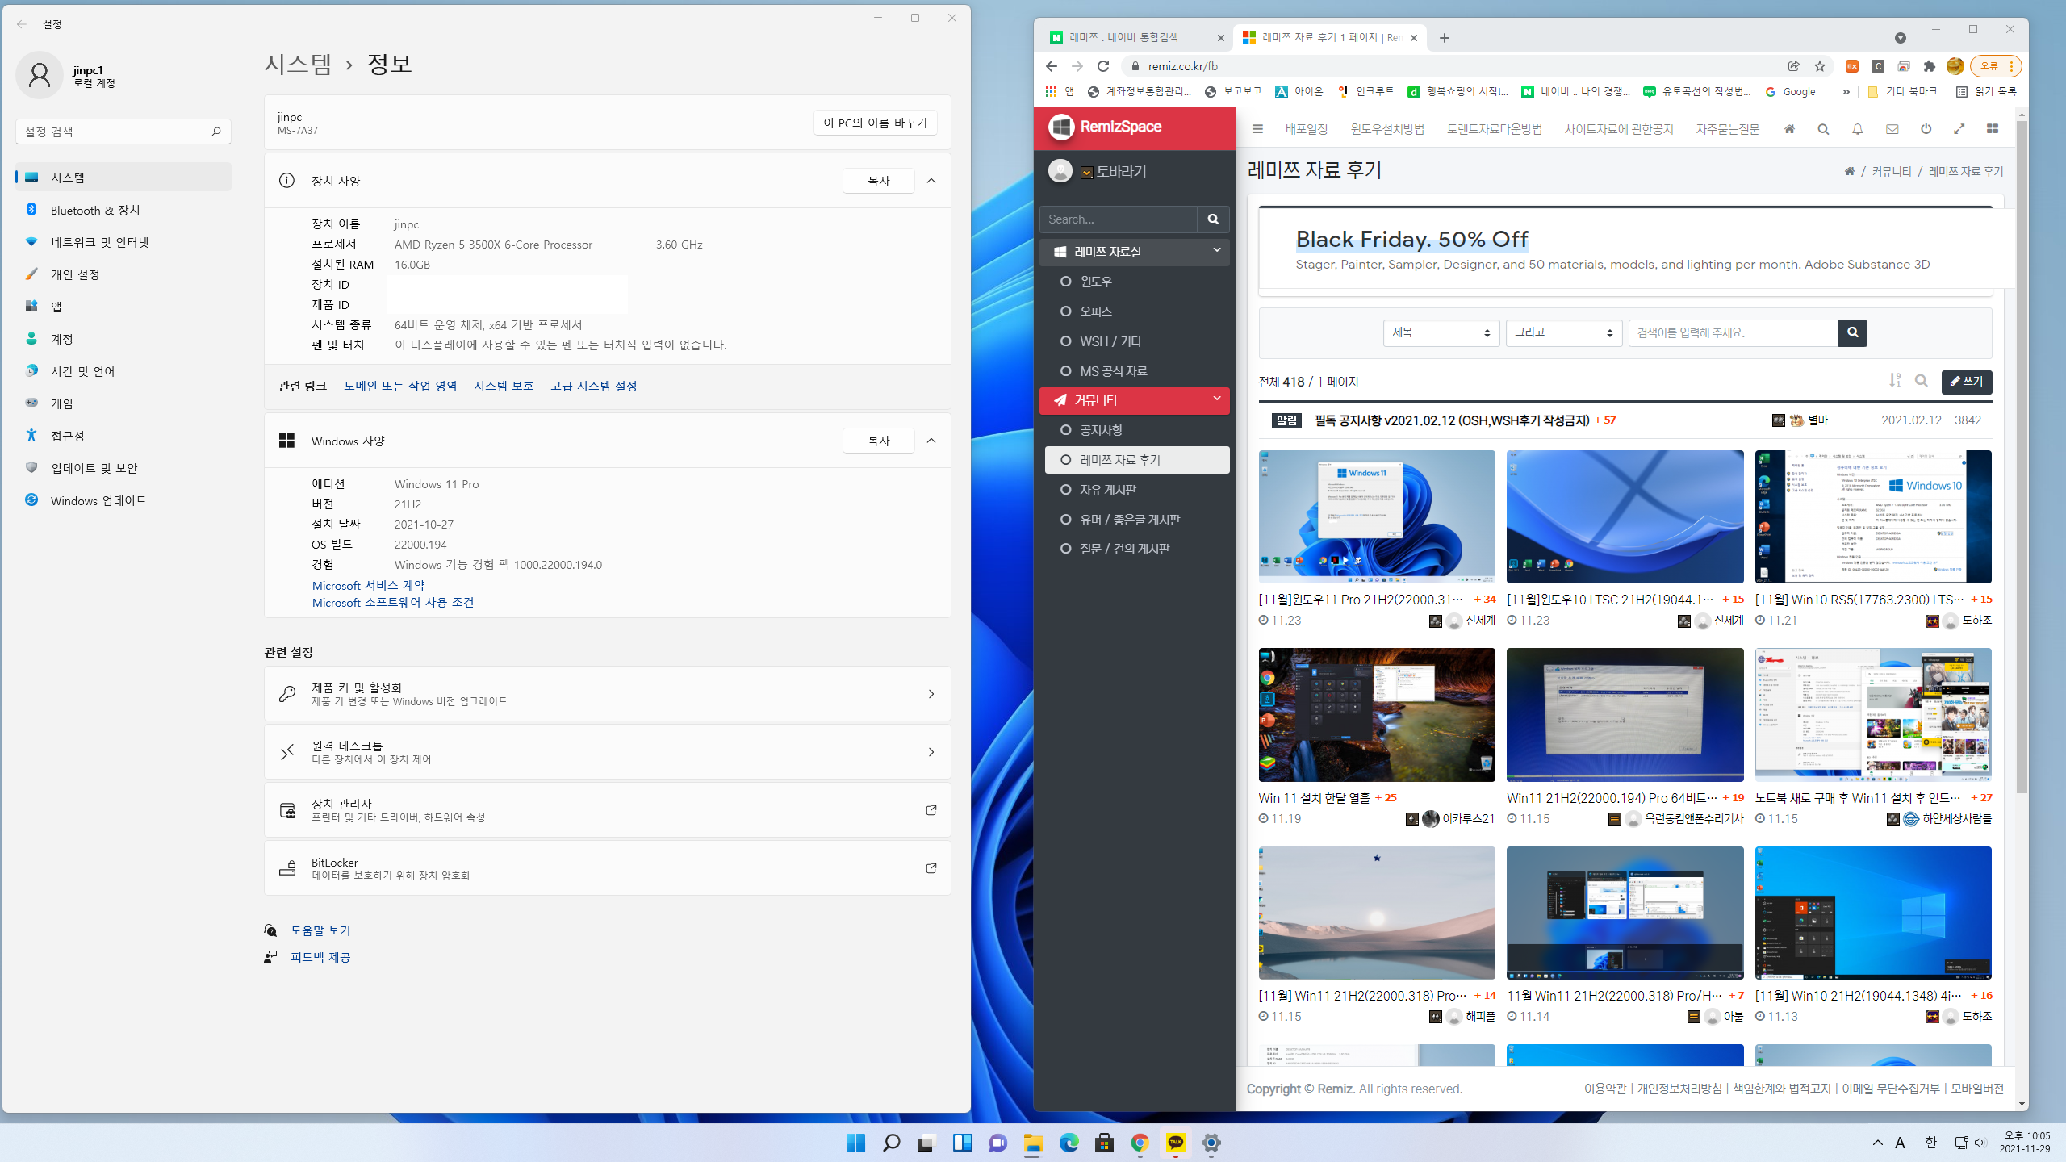Open the home icon in RemizSpace top bar
Image resolution: width=2066 pixels, height=1162 pixels.
(1789, 129)
